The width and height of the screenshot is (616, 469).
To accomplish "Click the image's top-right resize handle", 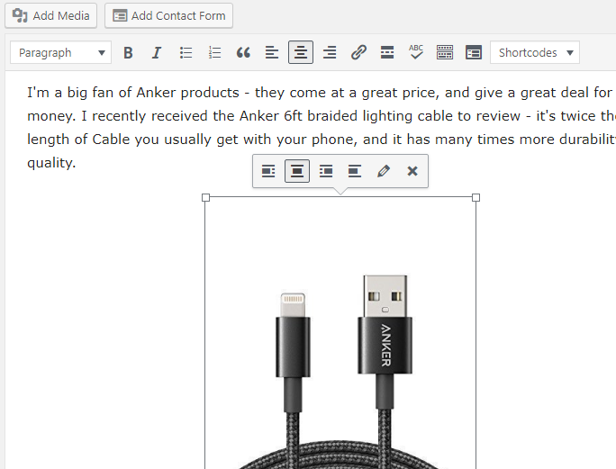I will 476,197.
